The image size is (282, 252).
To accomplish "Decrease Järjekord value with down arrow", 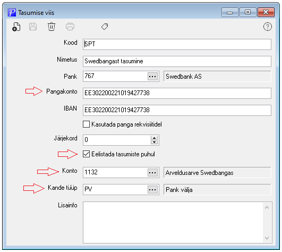I will pyautogui.click(x=154, y=142).
